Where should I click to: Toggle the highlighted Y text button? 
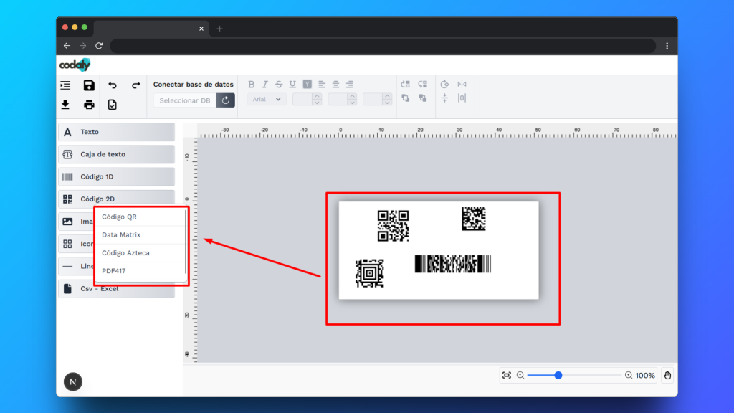point(307,85)
